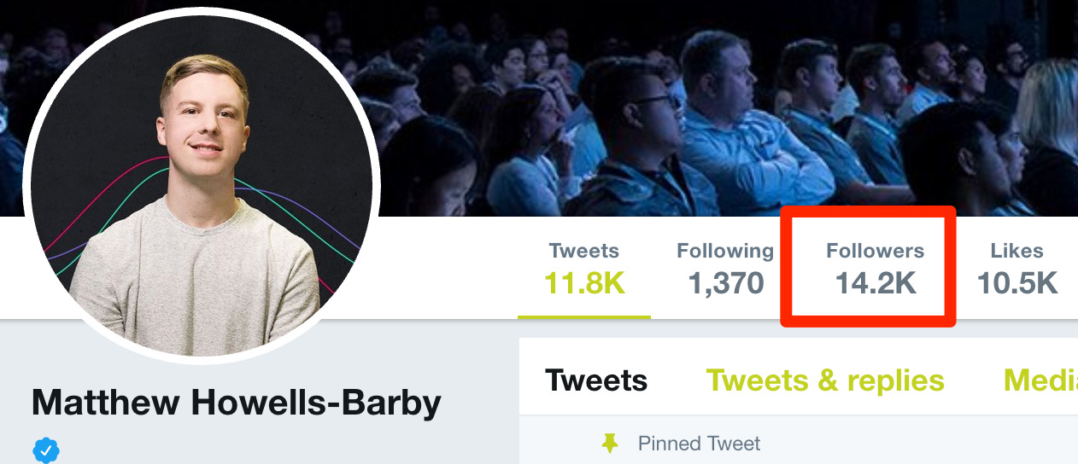Viewport: 1078px width, 464px height.
Task: Select the Media timeline tab
Action: point(1040,380)
